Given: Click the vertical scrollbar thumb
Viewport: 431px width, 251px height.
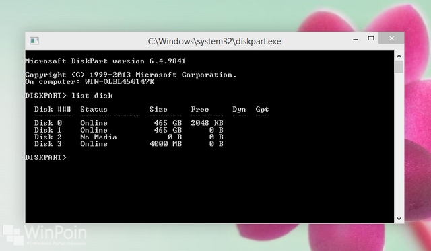Looking at the screenshot, I should pos(399,67).
